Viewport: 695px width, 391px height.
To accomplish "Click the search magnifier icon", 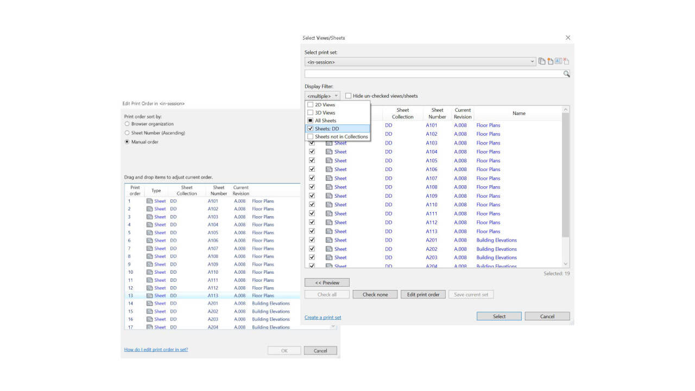I will (x=566, y=74).
